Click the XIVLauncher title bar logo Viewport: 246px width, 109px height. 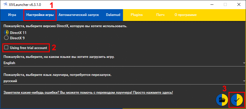pyautogui.click(x=5, y=4)
